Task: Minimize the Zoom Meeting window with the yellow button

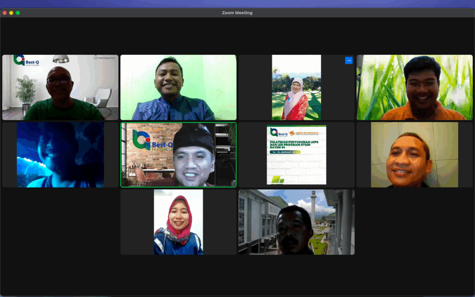Action: point(11,13)
